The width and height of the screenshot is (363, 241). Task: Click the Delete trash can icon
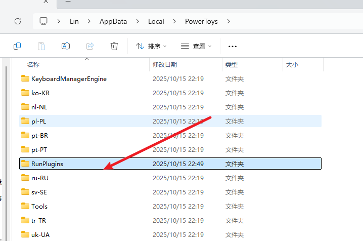point(114,46)
